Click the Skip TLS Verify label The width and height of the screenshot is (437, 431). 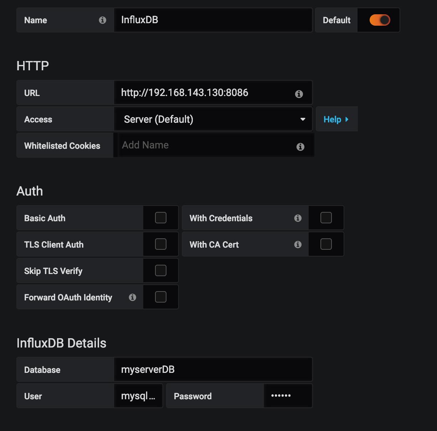[53, 271]
